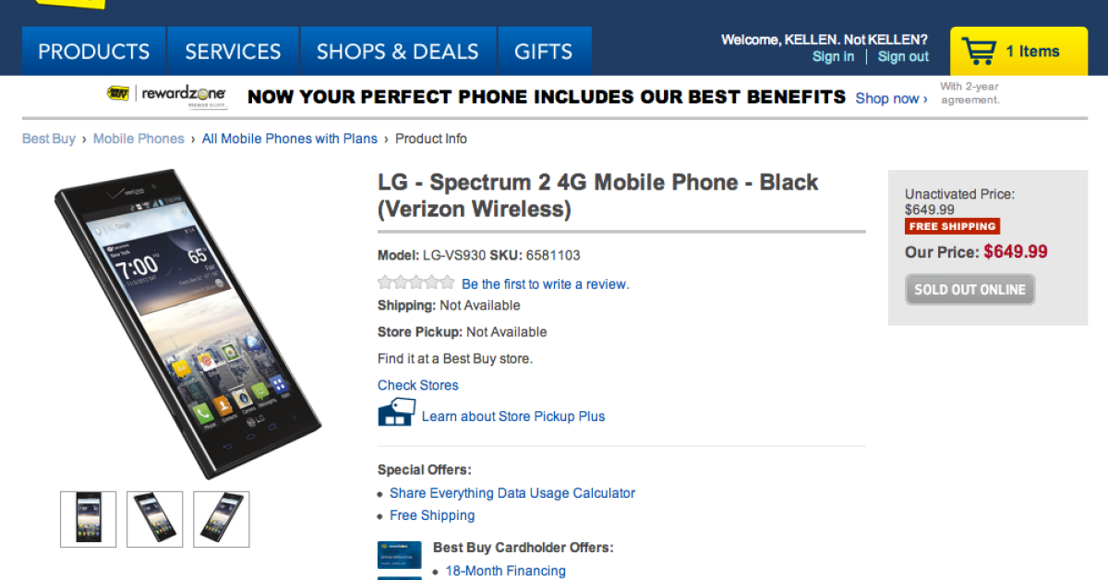Click the Best Buy credit card icon
The height and width of the screenshot is (580, 1108).
pyautogui.click(x=399, y=555)
